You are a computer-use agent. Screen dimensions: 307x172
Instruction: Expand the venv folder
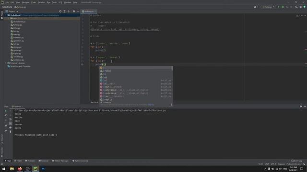pyautogui.click(x=8, y=18)
